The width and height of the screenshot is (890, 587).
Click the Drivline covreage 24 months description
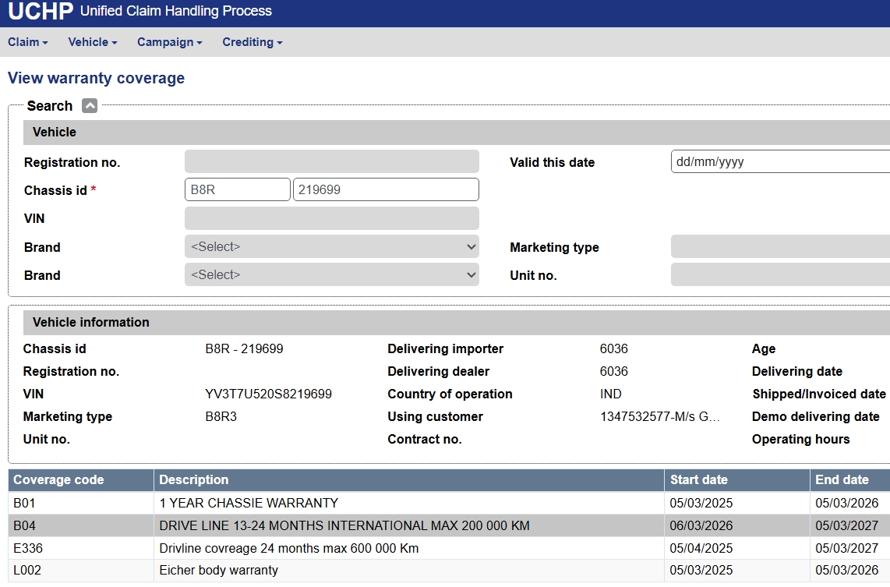289,548
